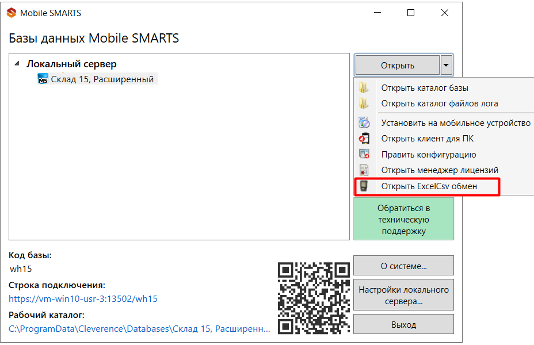This screenshot has width=534, height=345.
Task: Open the О системе... dialog
Action: 403,266
